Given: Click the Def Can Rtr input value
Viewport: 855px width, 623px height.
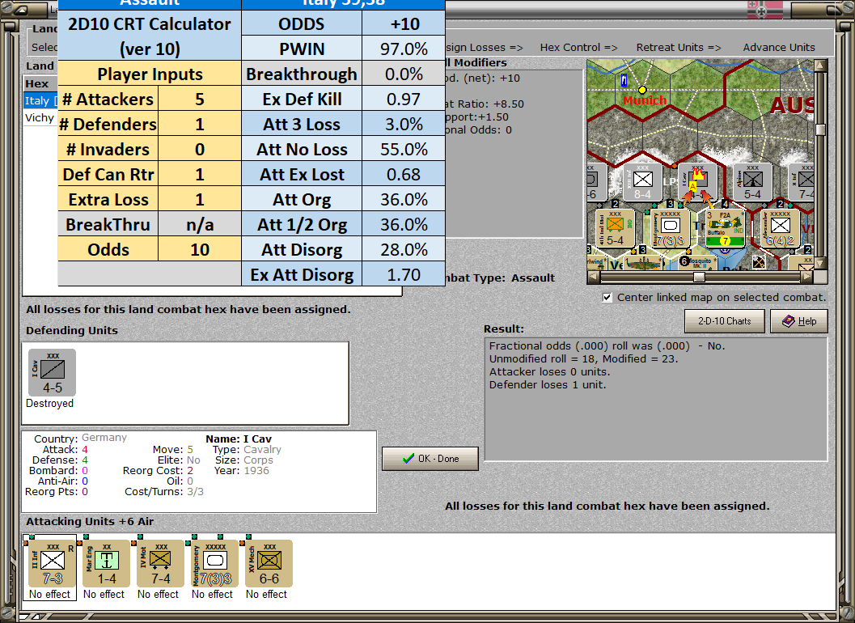Looking at the screenshot, I should [x=200, y=175].
